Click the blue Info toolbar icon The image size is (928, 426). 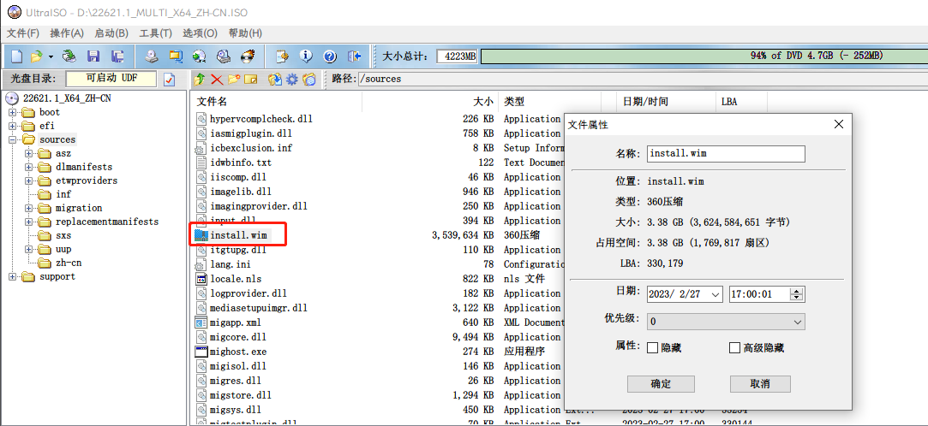click(306, 56)
